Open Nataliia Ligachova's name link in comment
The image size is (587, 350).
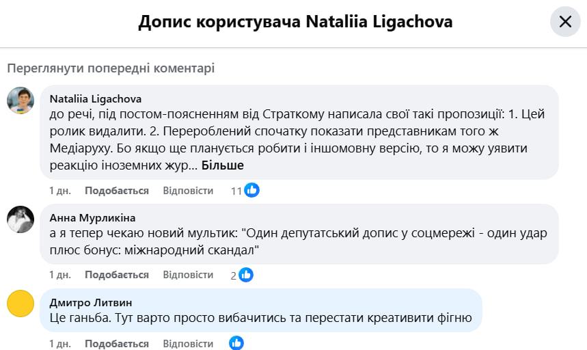(96, 98)
